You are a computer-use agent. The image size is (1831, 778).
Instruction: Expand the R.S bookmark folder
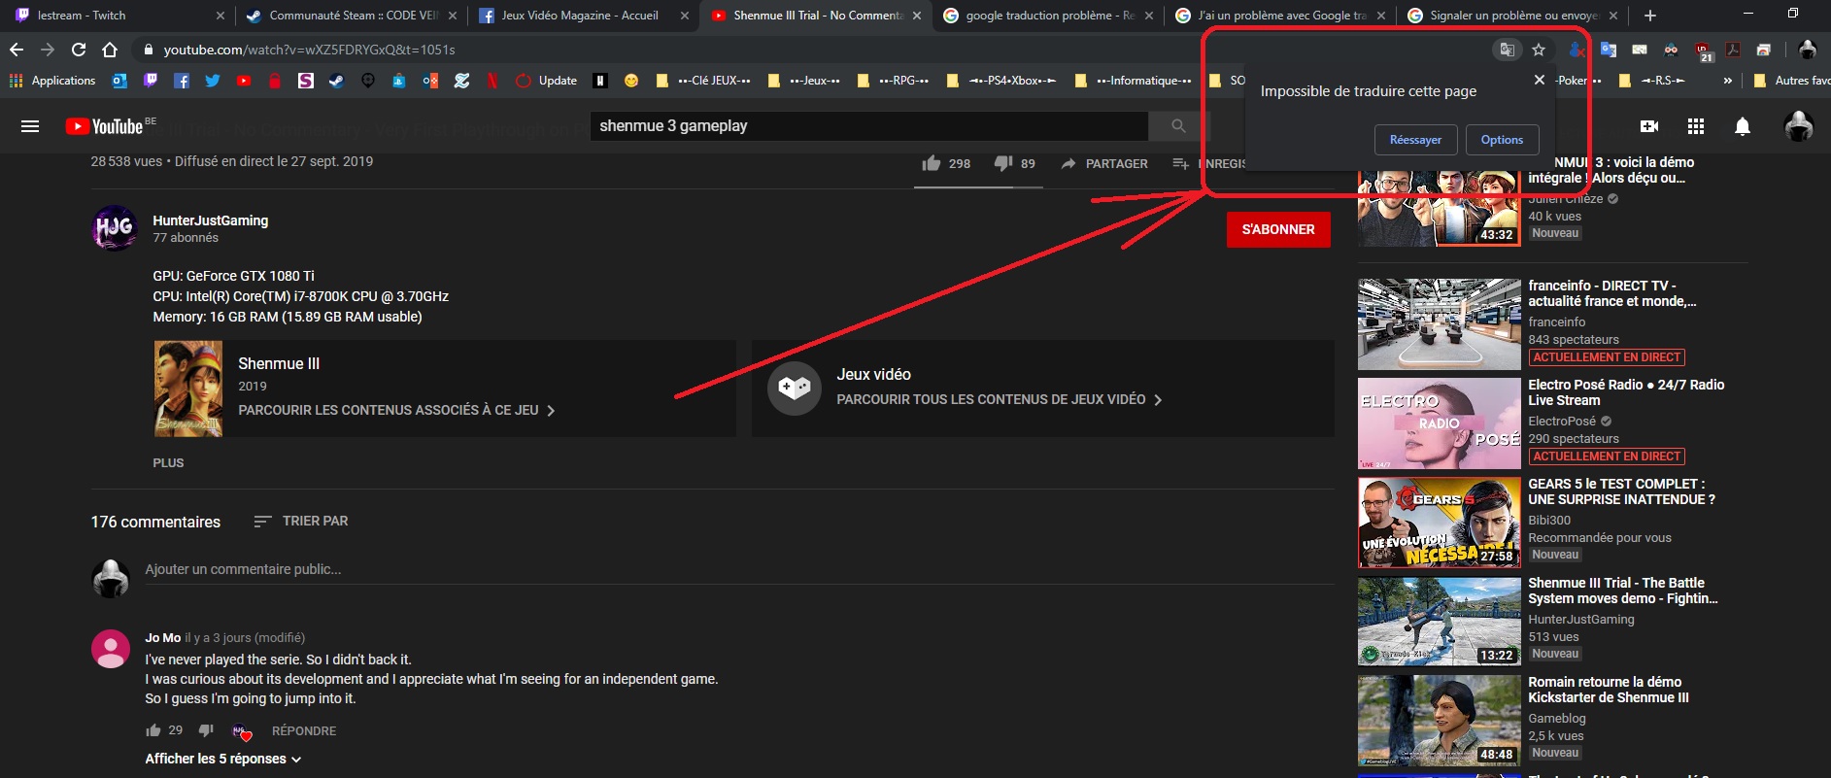[1652, 81]
